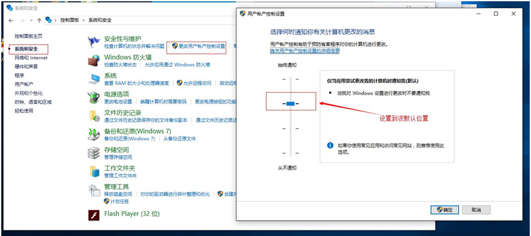Expand the breadcrumb chevron after 控制面板
The image size is (531, 236).
coord(84,20)
